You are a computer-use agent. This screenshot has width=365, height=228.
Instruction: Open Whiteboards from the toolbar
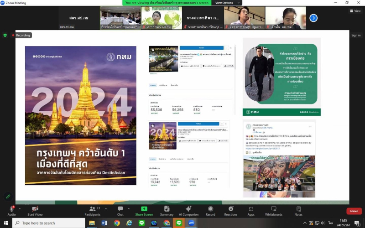(x=274, y=209)
